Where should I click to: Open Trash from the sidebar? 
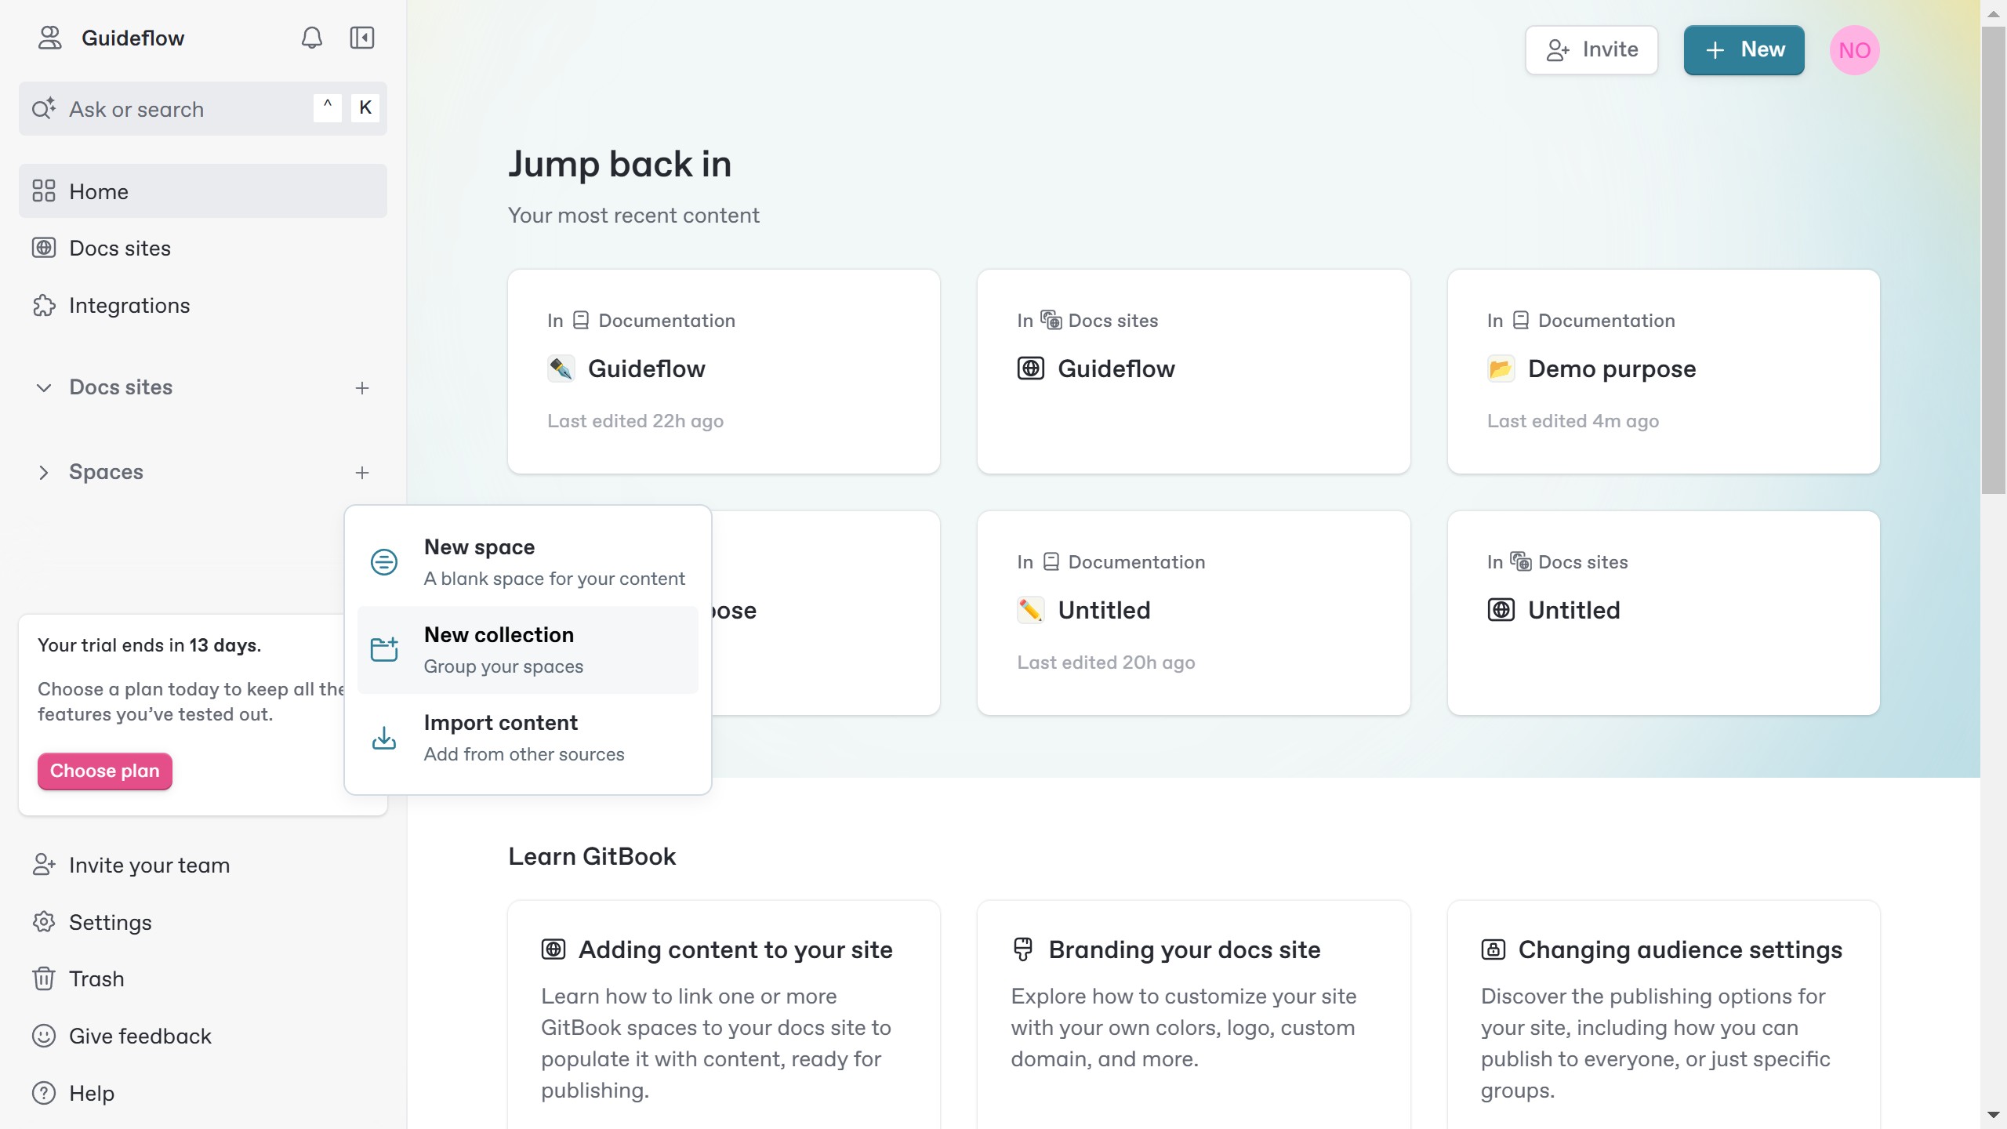tap(203, 978)
